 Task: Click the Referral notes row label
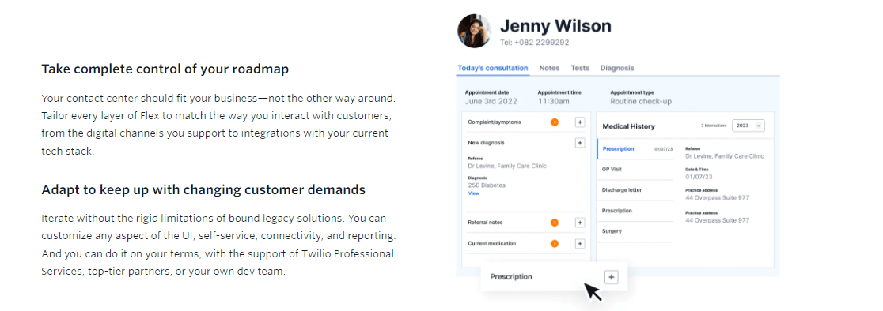coord(486,223)
